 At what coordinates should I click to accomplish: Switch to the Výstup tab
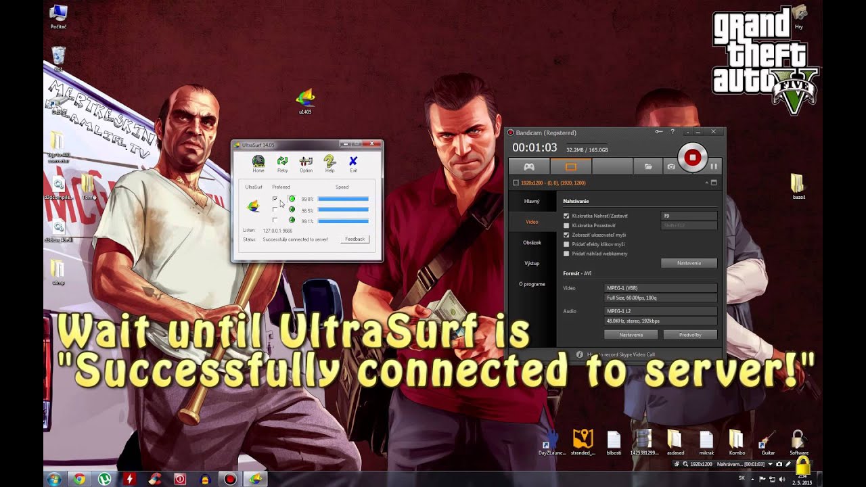coord(532,263)
